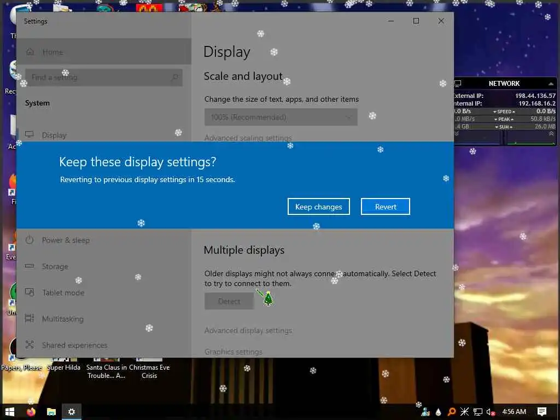Collapse the NETWORK widget with its arrow
560x420 pixels.
coord(551,84)
